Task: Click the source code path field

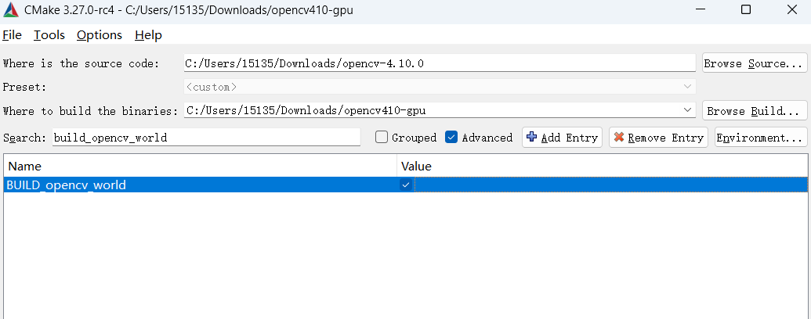Action: [439, 63]
